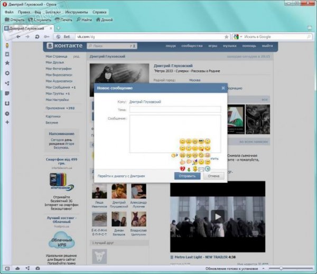The width and height of the screenshot is (317, 274).
Task: Reload the page with the refresh icon
Action: [x=37, y=37]
